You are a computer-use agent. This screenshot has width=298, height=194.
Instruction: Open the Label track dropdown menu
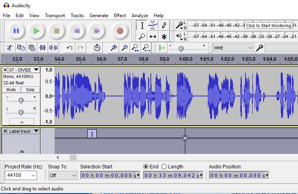24,131
